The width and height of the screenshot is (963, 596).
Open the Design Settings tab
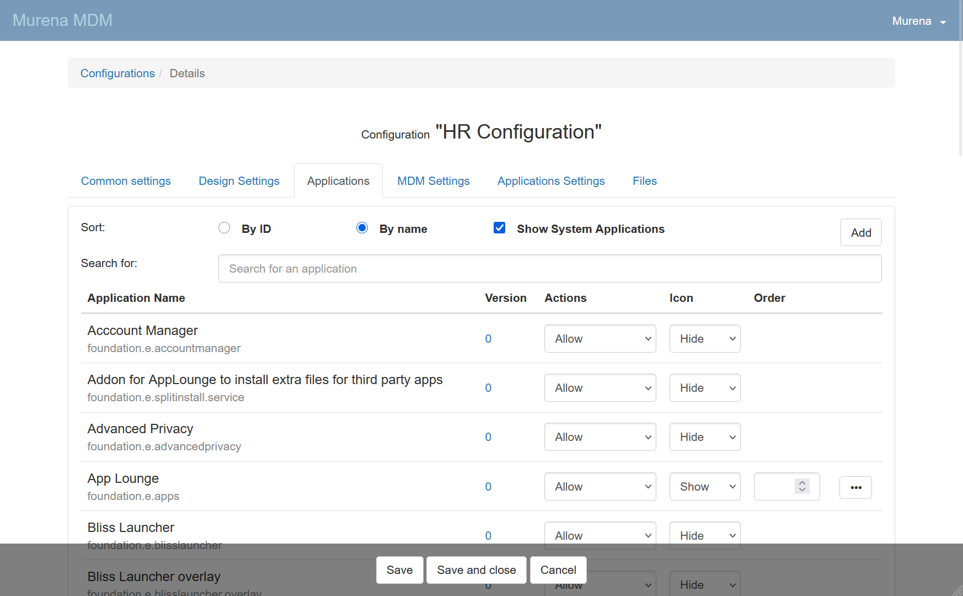(x=239, y=181)
